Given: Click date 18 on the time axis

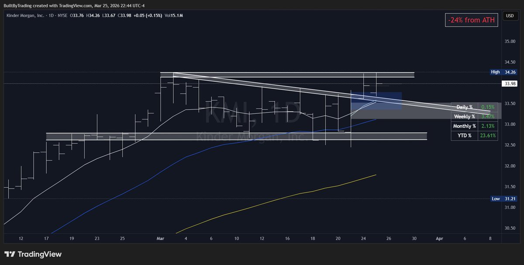Looking at the screenshot, I should coord(313,238).
